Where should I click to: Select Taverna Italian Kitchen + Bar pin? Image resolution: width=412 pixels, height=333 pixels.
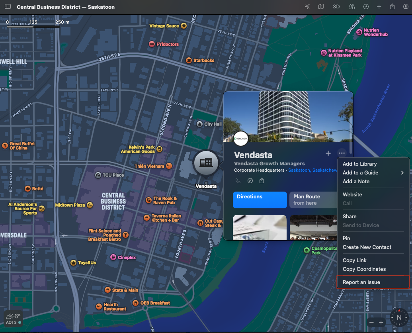(x=146, y=218)
